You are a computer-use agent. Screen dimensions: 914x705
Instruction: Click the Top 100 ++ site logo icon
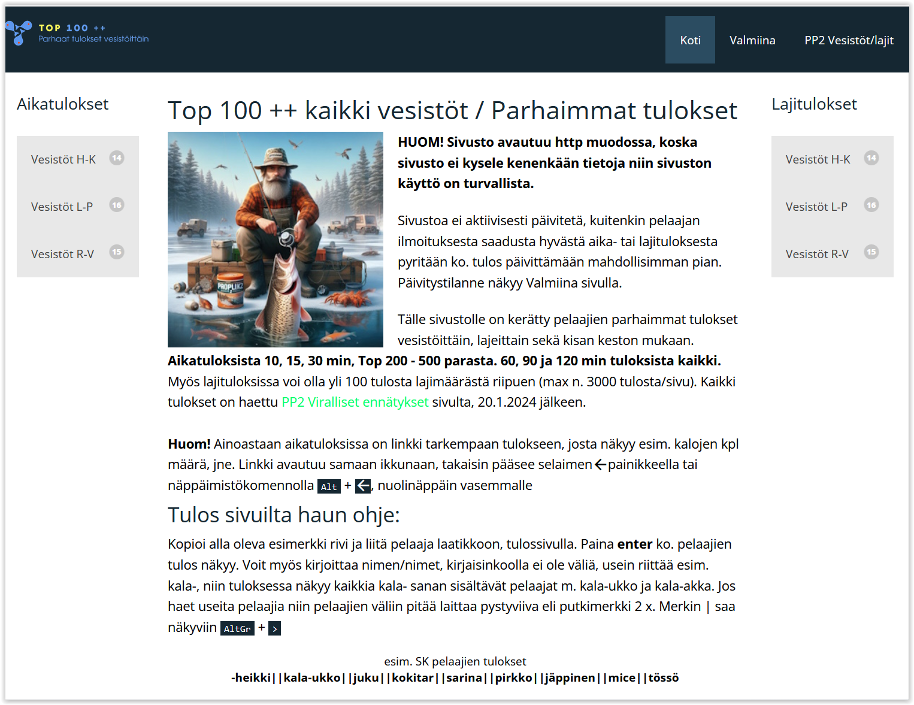tap(19, 32)
